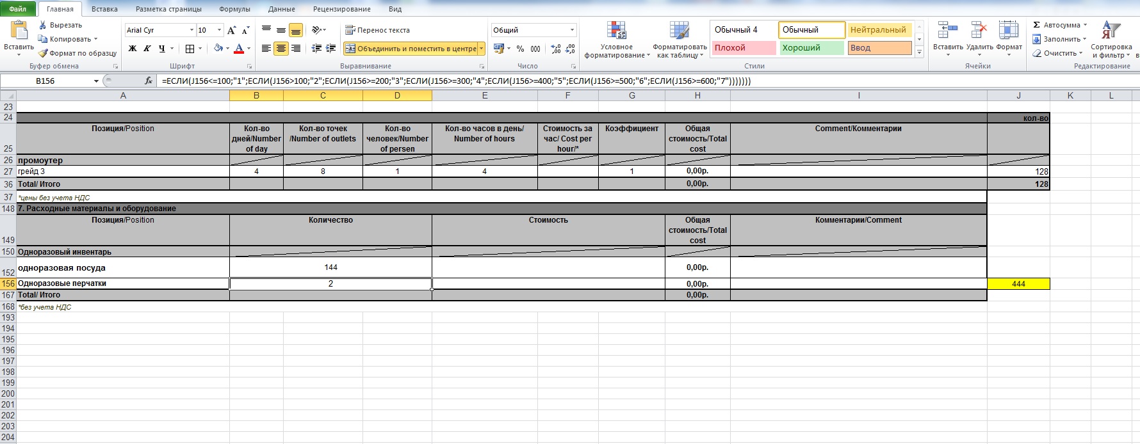Apply the Обычный 4 cell style
The height and width of the screenshot is (444, 1140).
tap(744, 30)
